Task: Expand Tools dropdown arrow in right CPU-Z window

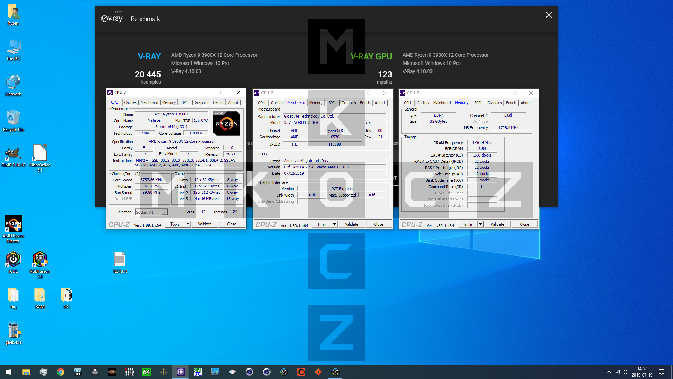Action: [480, 224]
